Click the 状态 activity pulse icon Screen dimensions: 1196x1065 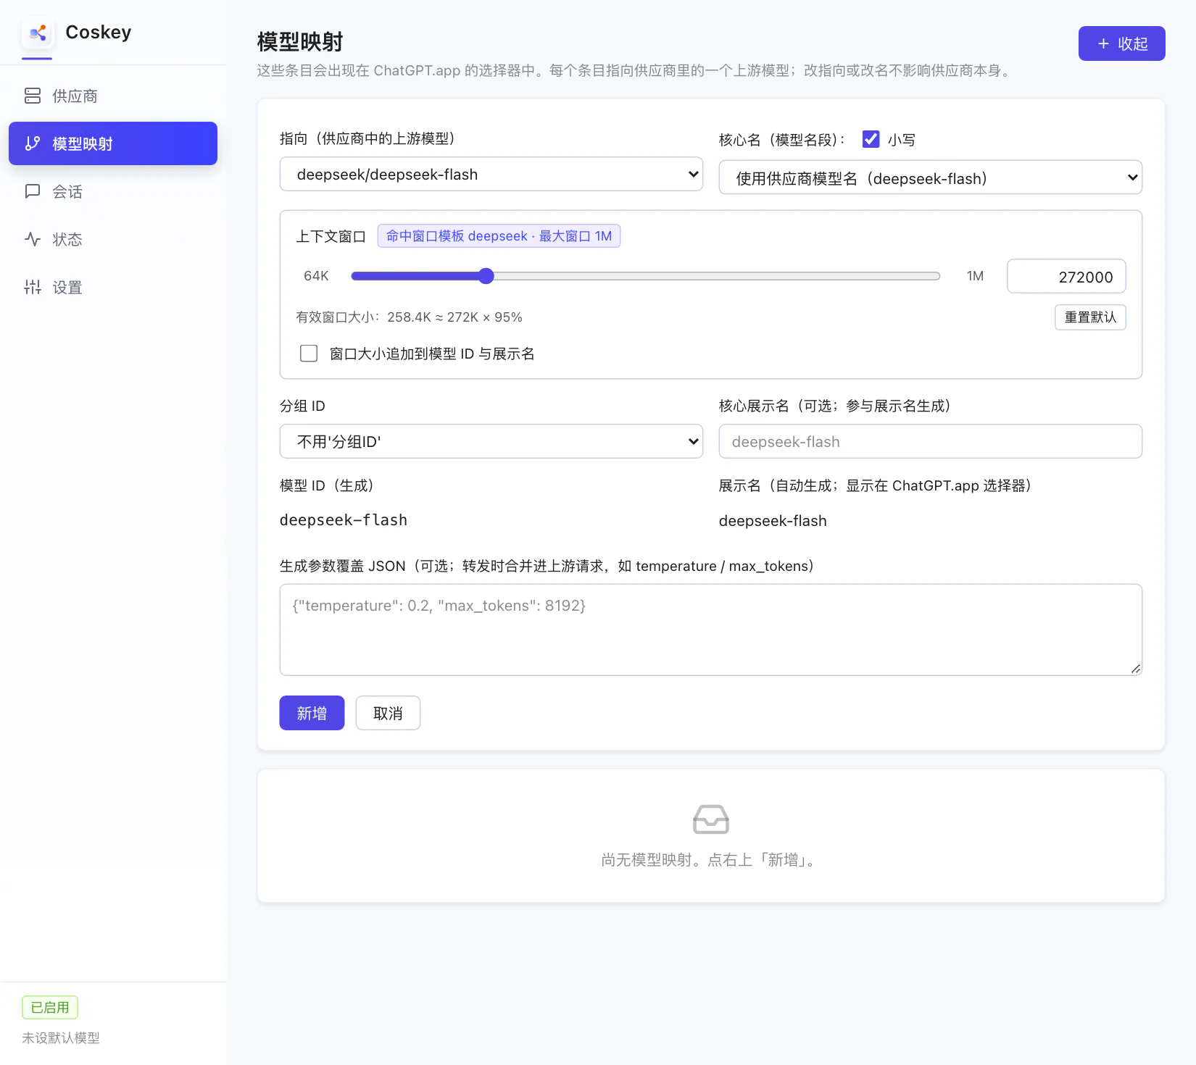click(33, 239)
